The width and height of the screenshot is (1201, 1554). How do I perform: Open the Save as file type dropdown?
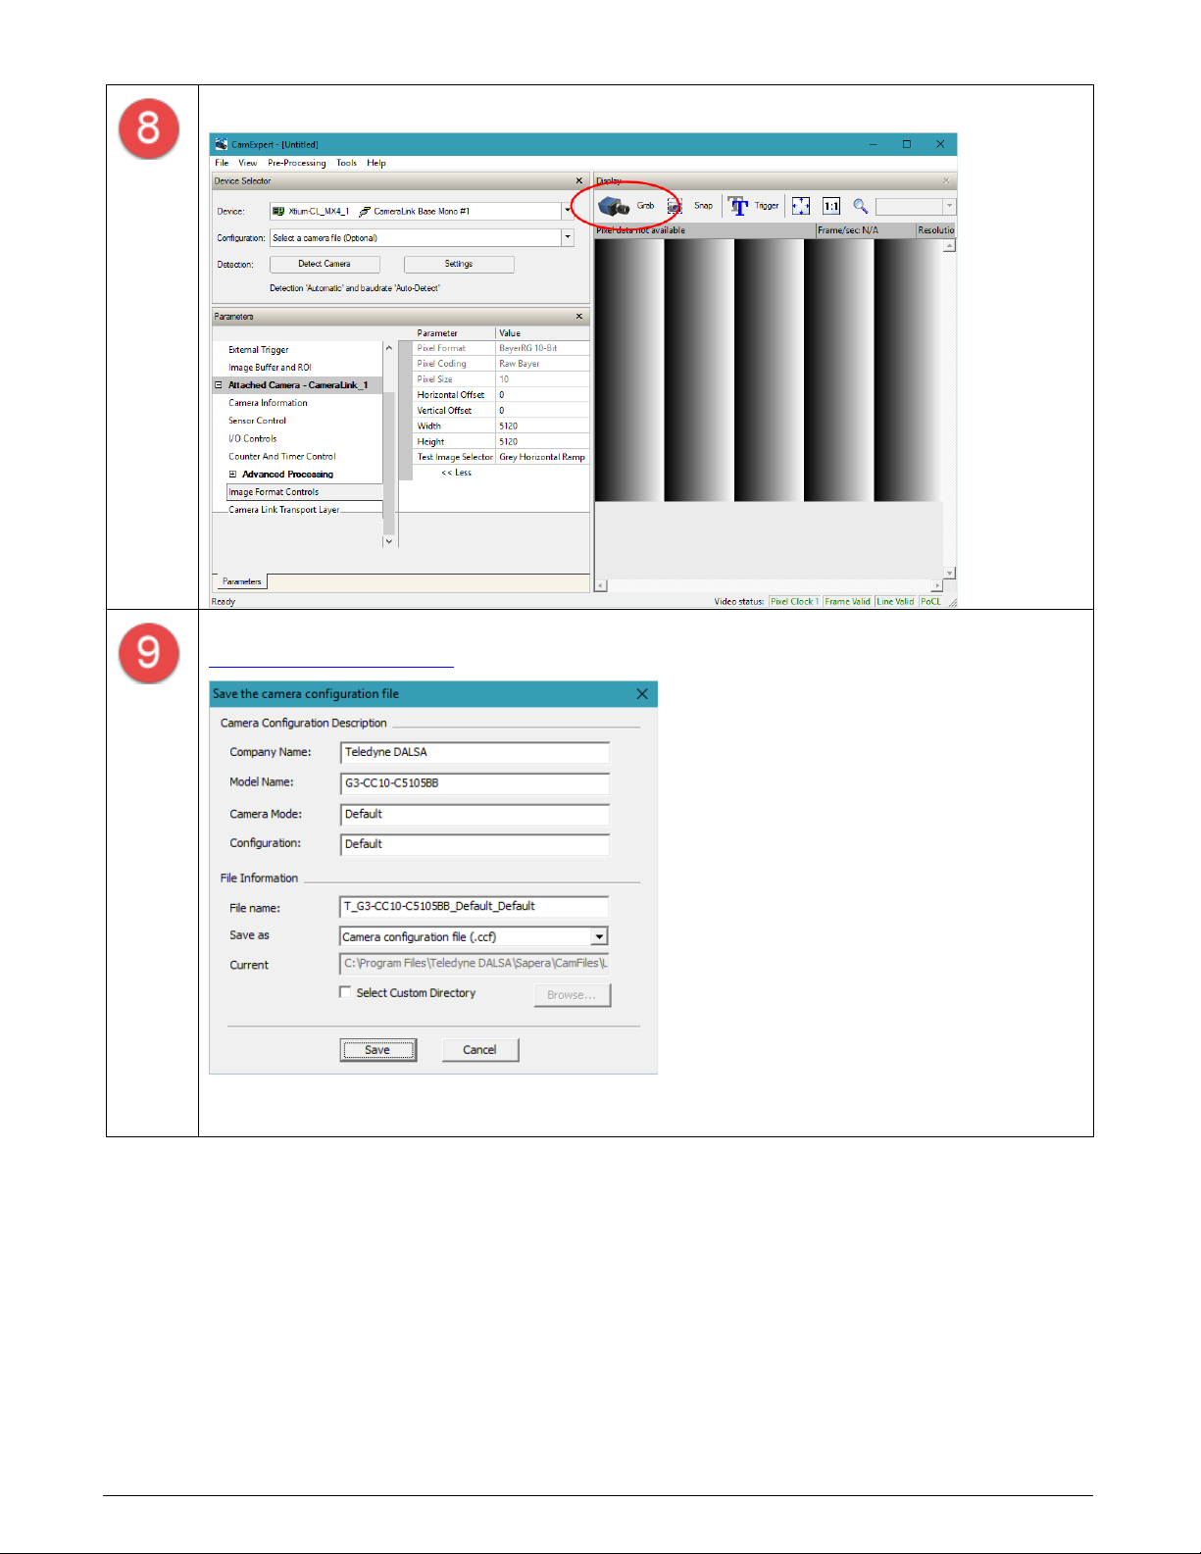click(x=599, y=937)
